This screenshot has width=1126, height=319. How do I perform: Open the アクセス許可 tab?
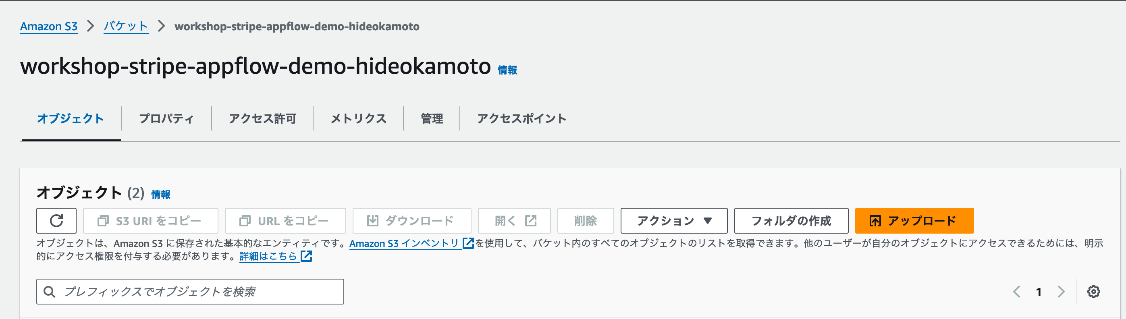pyautogui.click(x=262, y=118)
